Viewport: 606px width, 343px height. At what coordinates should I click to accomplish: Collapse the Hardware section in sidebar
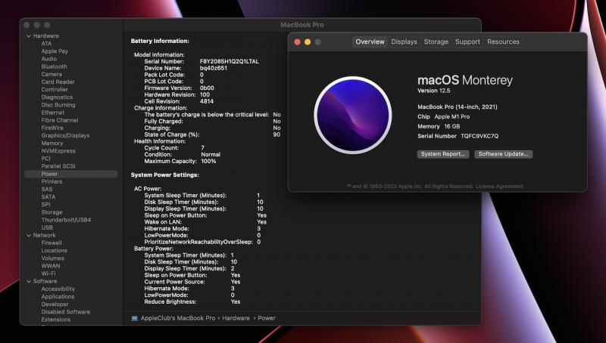(x=29, y=36)
